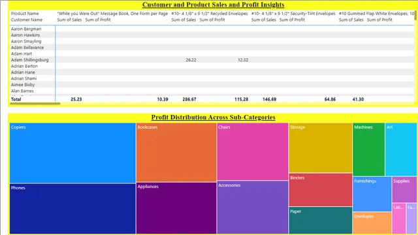The width and height of the screenshot is (418, 235).
Task: Select customer row Adrian Shami
Action: [x=24, y=78]
